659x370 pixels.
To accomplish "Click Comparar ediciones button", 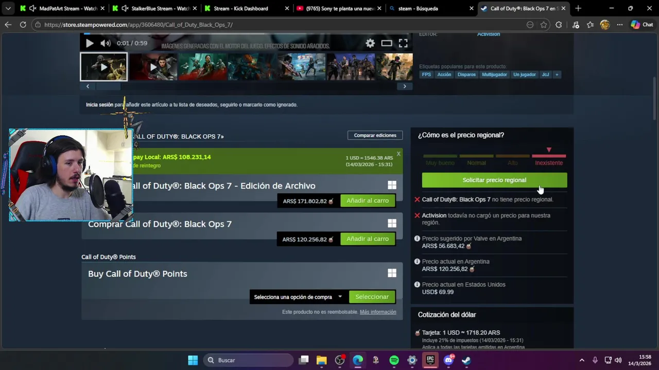I will (x=375, y=135).
